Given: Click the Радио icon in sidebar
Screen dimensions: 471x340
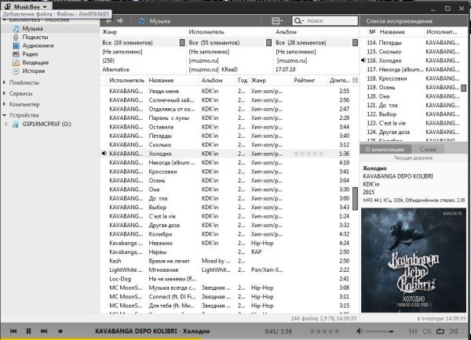Looking at the screenshot, I should pos(16,54).
